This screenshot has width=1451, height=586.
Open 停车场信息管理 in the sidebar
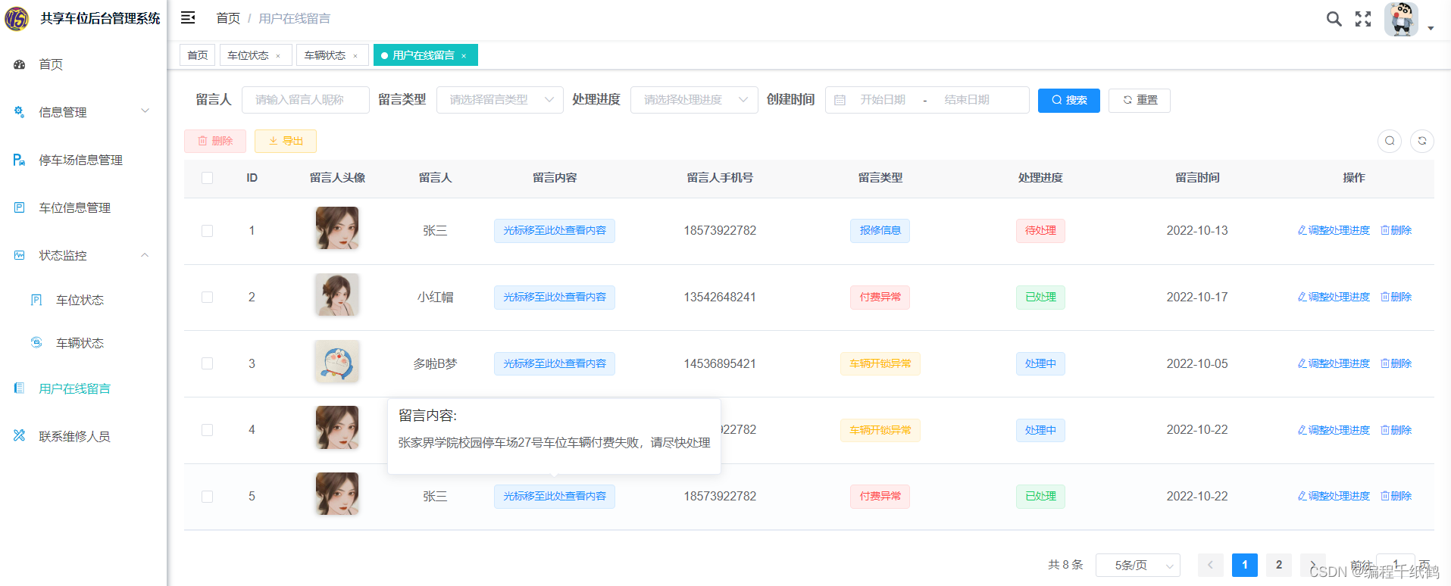click(83, 160)
